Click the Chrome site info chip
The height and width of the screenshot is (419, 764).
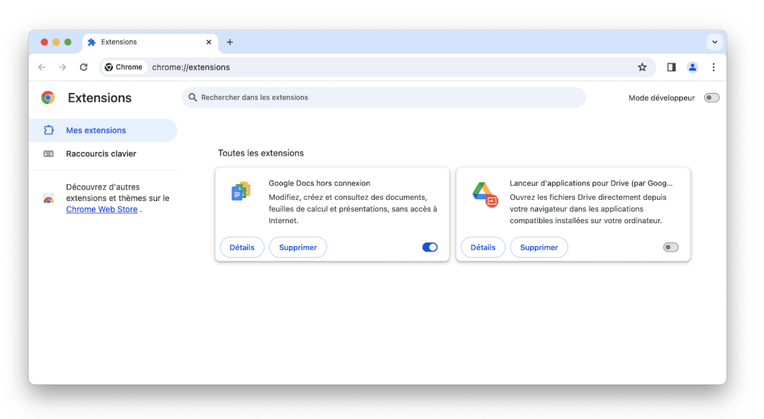point(124,67)
